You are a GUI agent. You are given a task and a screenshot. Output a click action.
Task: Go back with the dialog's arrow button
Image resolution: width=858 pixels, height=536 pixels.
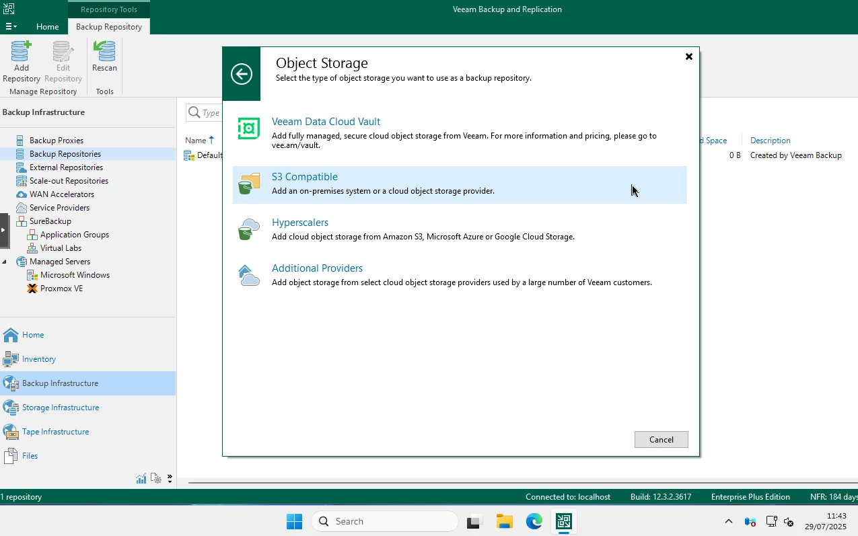point(242,74)
